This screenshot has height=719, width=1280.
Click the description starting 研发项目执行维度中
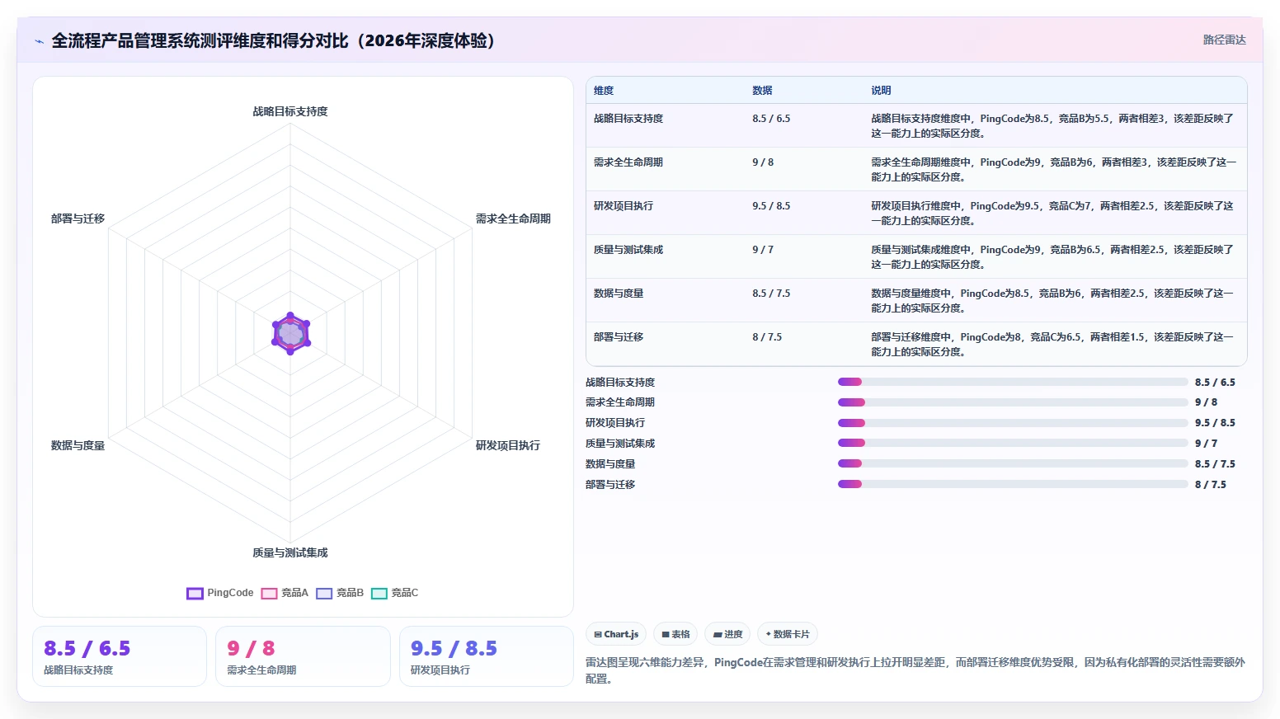1053,214
